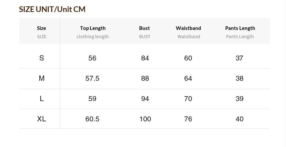
Task: Select the Bust column header
Action: 145,28
